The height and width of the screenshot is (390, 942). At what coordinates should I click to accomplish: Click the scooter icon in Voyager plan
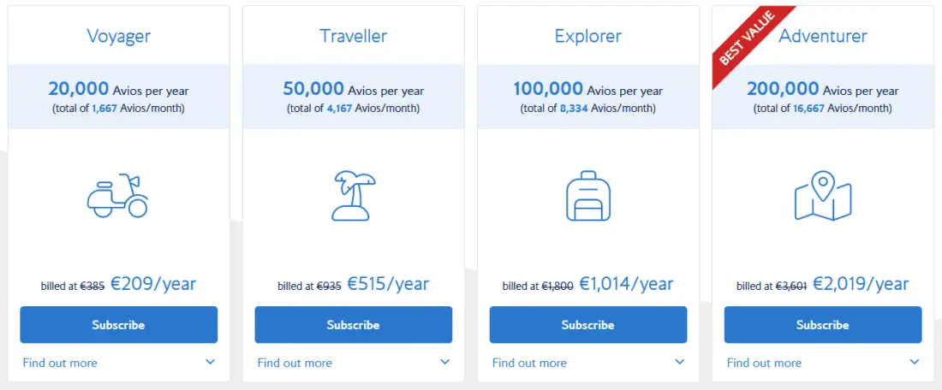[118, 195]
